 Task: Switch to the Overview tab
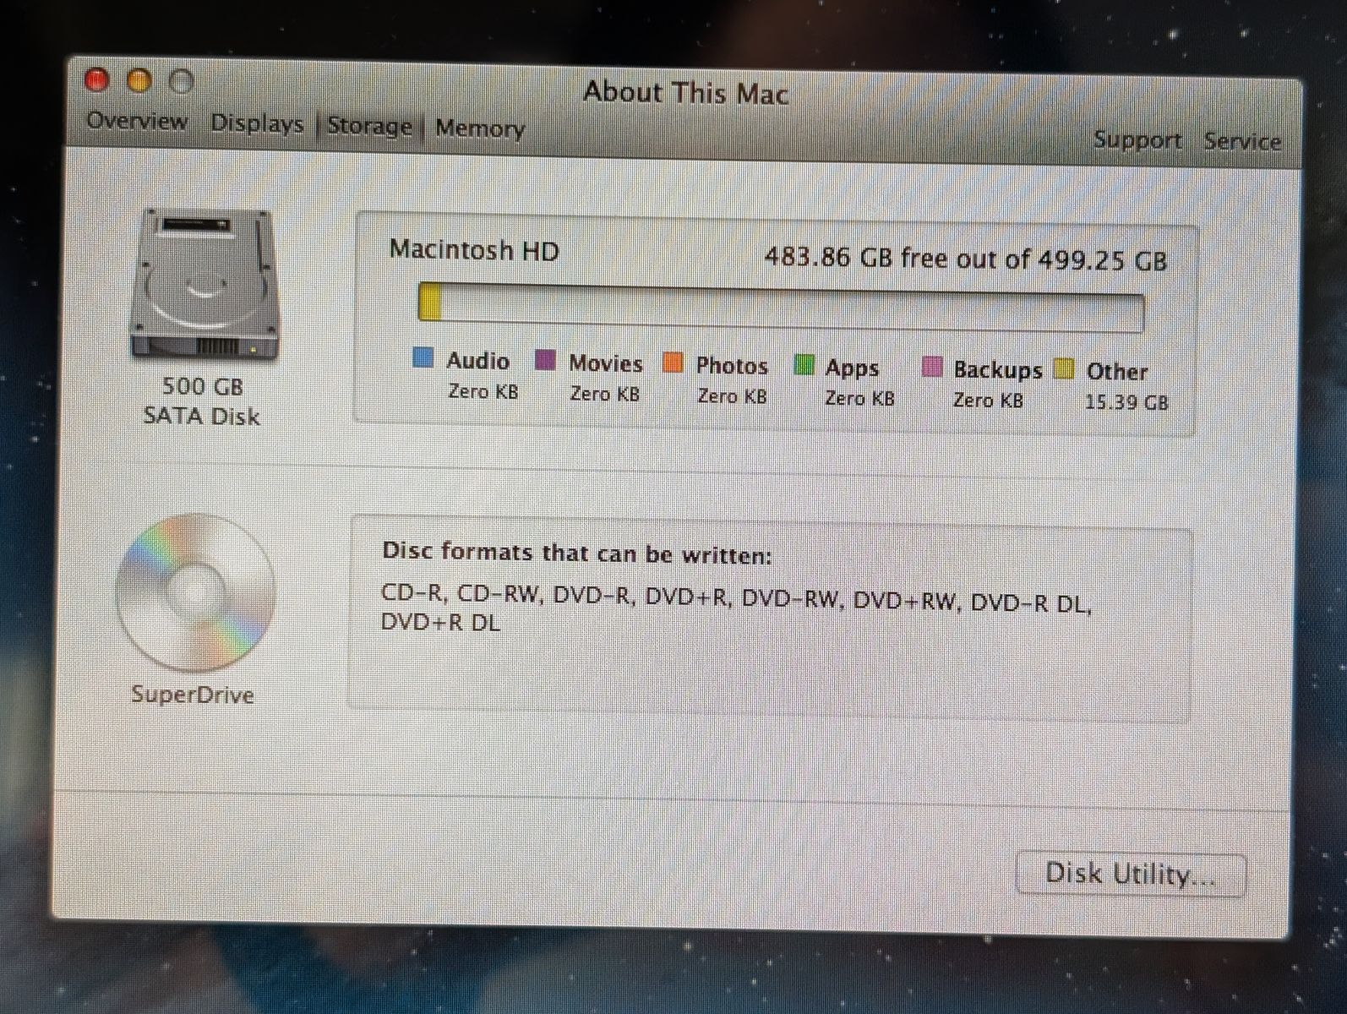click(137, 121)
